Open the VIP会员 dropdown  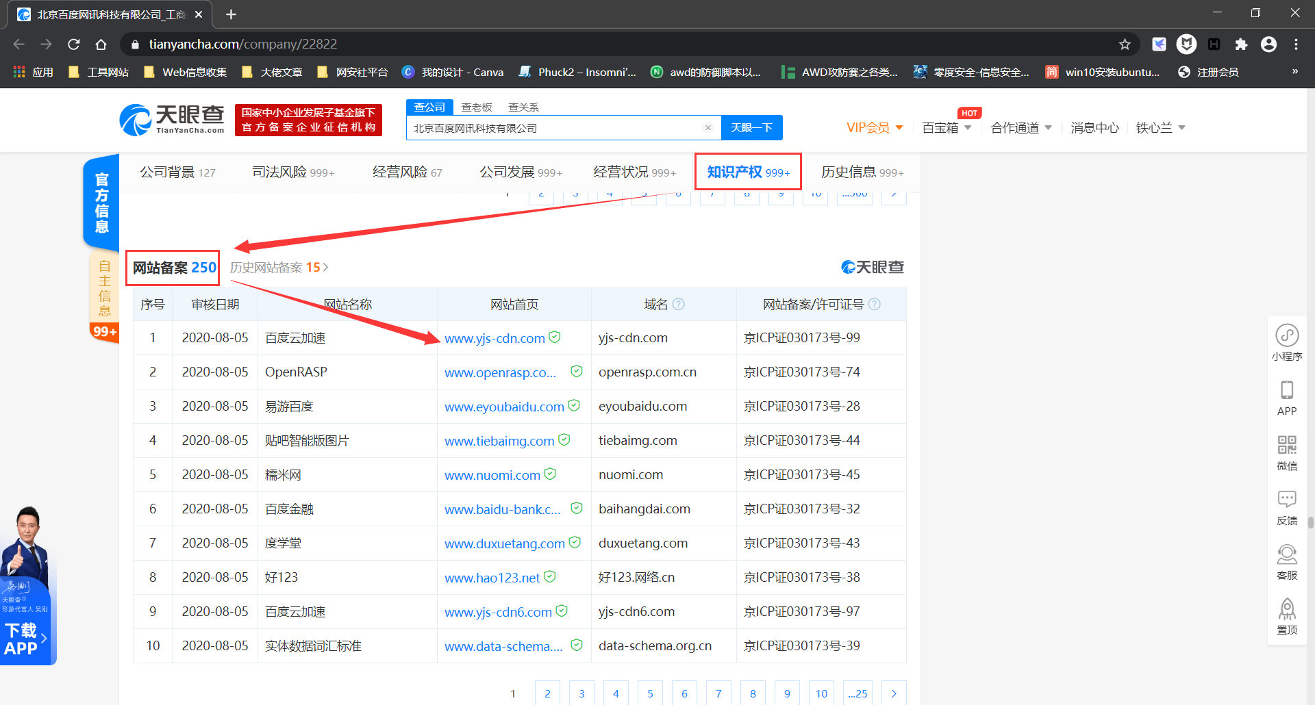point(874,127)
